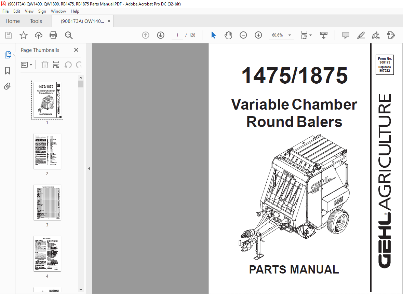Select page 1 thumbnail

click(47, 100)
